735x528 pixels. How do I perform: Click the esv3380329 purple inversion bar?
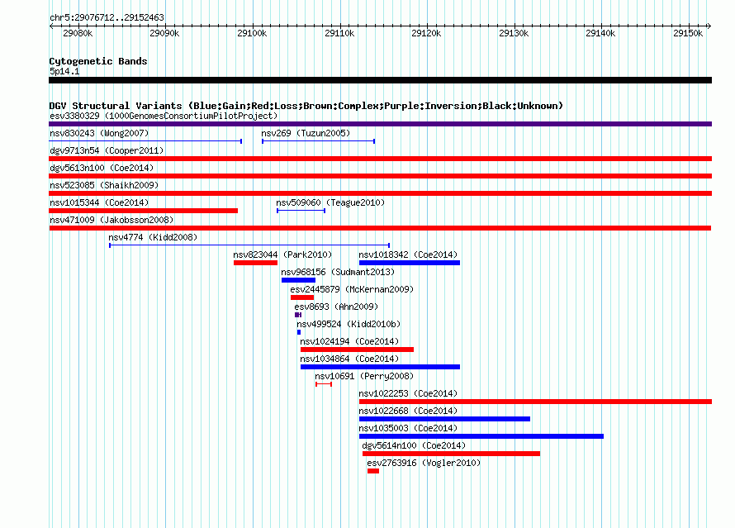[x=380, y=124]
